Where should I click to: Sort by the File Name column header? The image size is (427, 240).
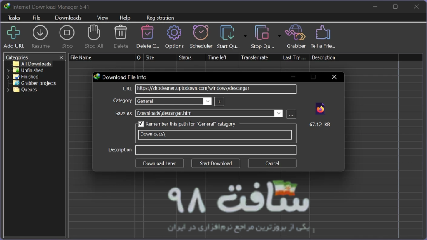point(102,57)
